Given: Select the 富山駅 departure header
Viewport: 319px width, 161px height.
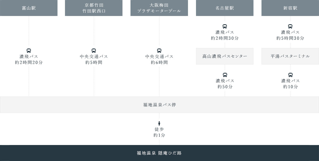Looking at the screenshot, I should pyautogui.click(x=29, y=8).
